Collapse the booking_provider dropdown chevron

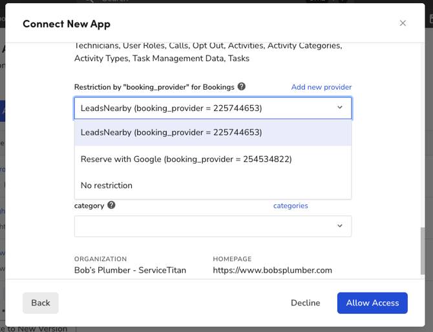(340, 108)
